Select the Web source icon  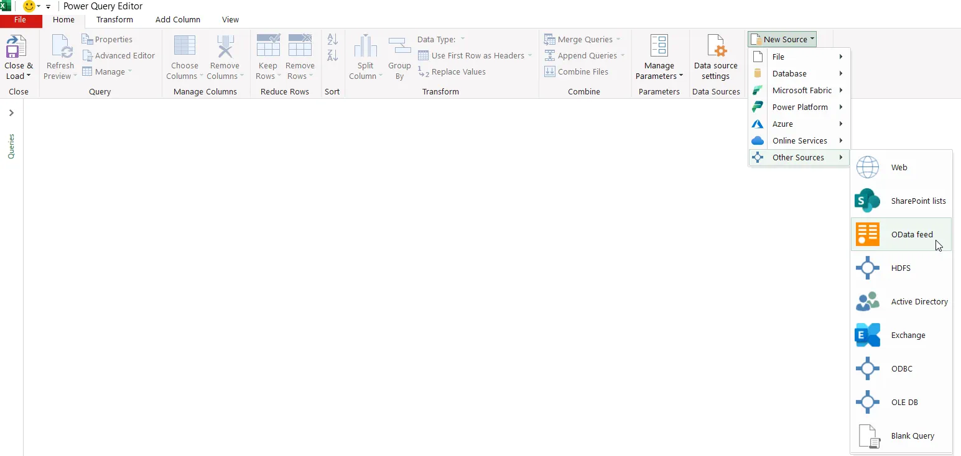(867, 168)
